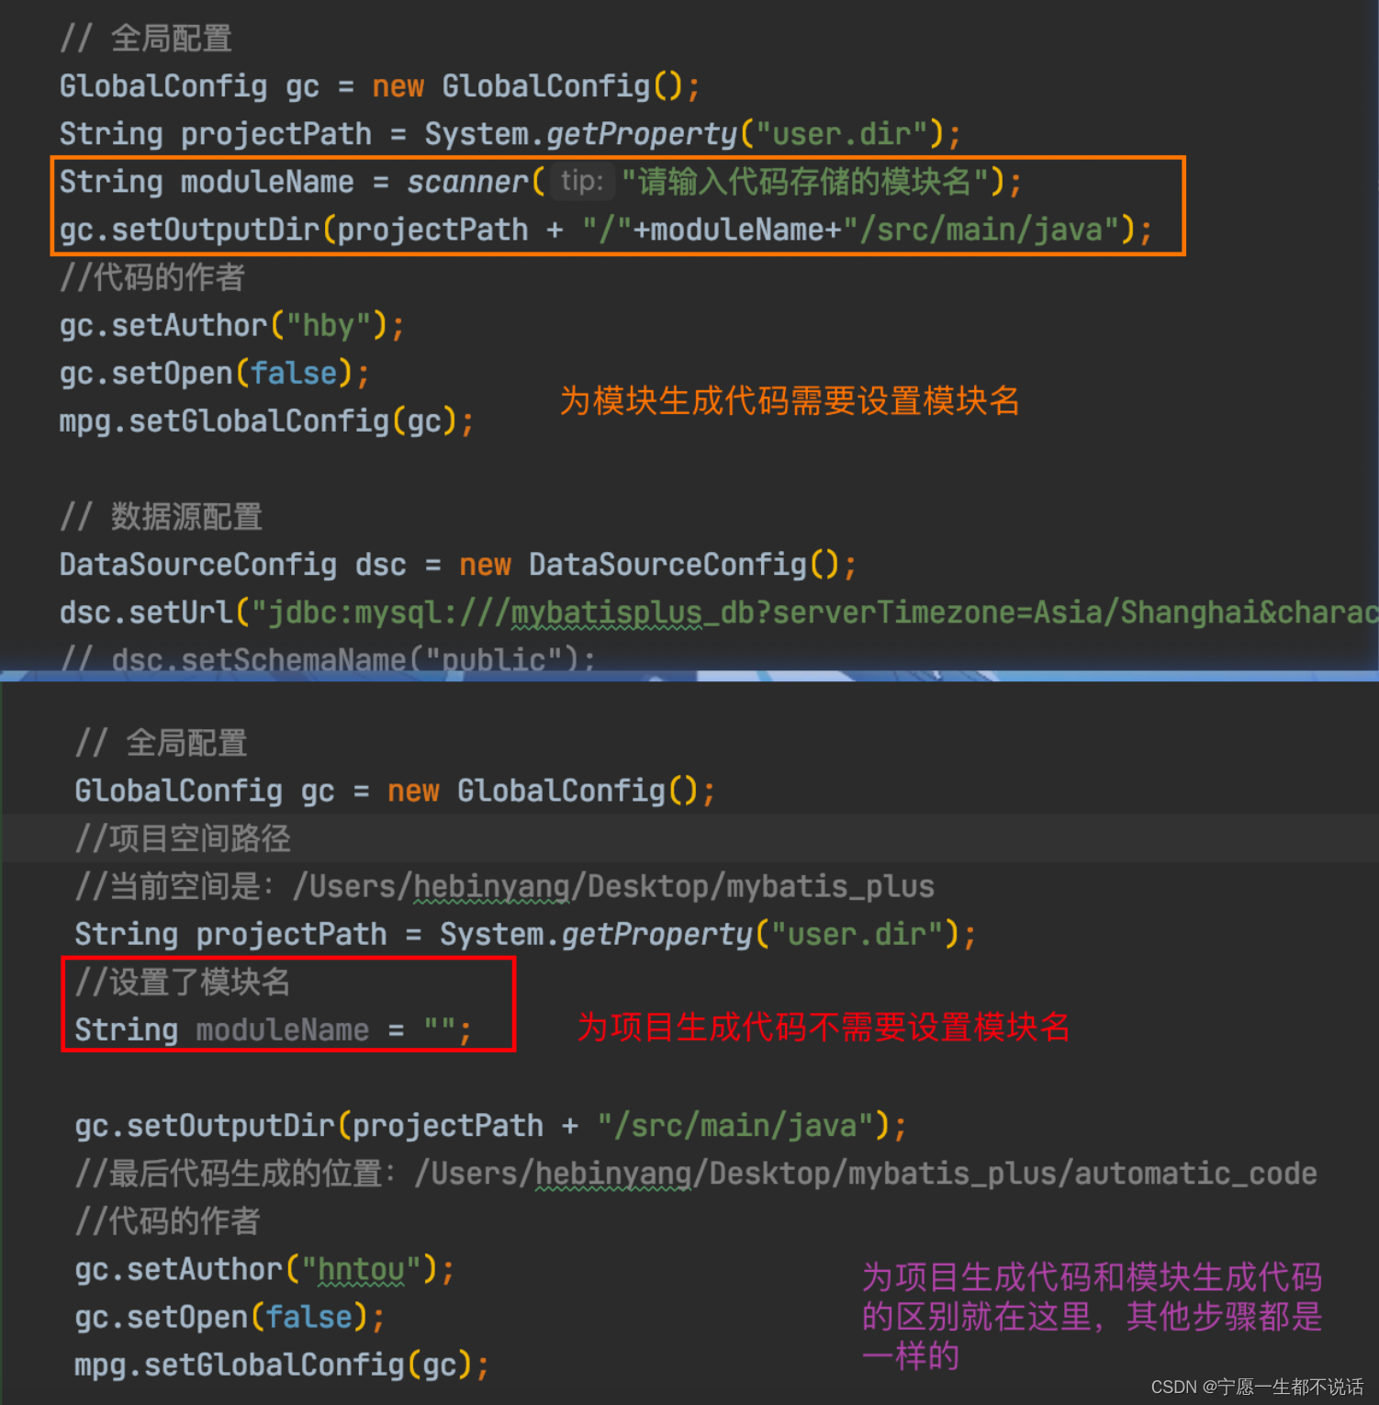
Task: Click the comment '//设置了模块名'
Action: pos(183,982)
